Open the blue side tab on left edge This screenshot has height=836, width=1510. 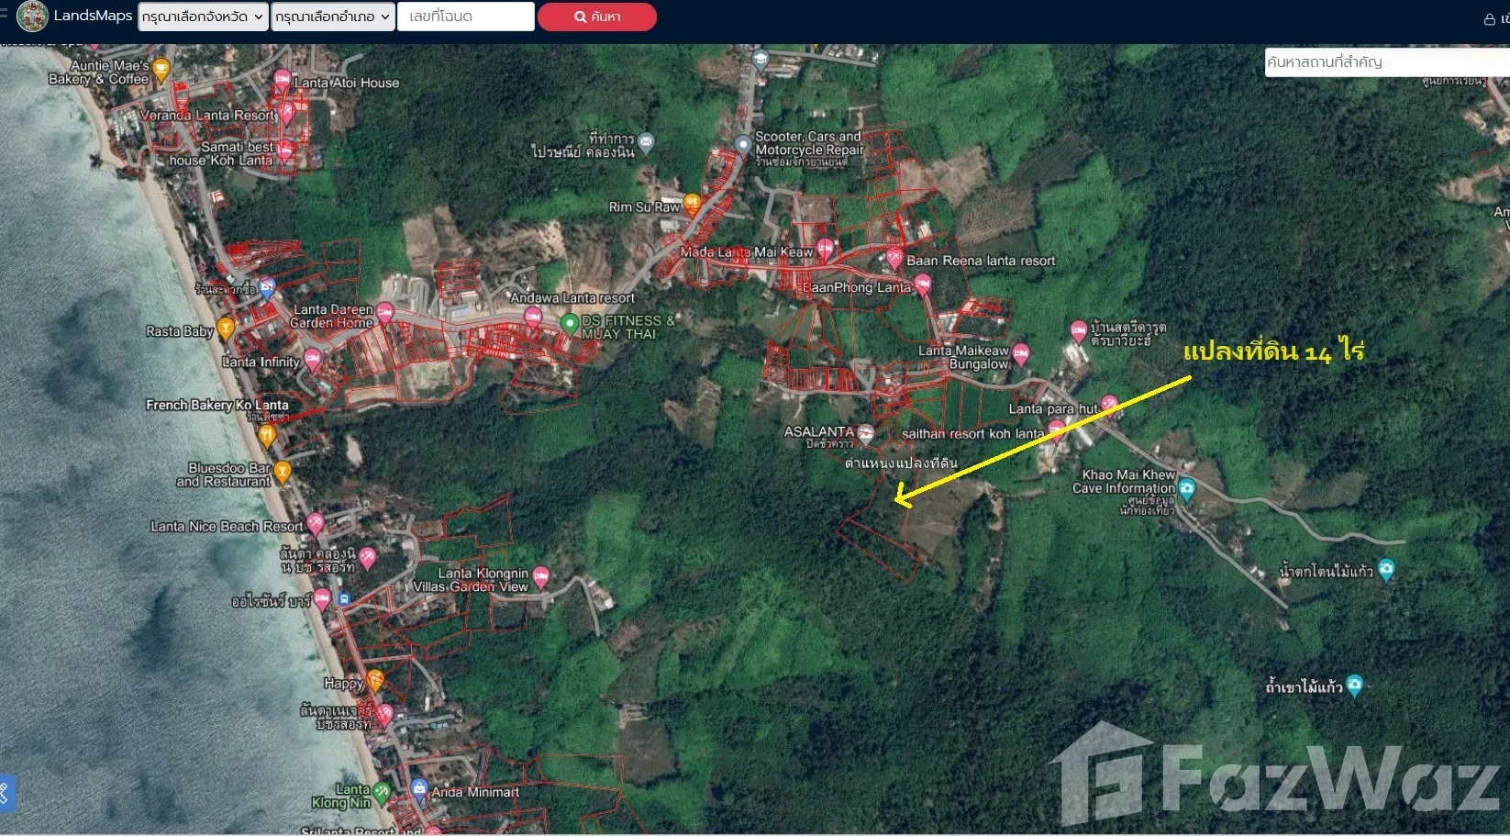[6, 793]
